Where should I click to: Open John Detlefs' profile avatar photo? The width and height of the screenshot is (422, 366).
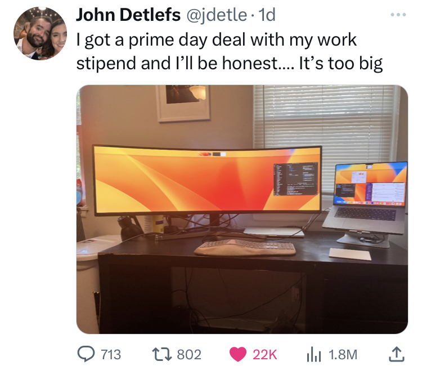coord(40,33)
